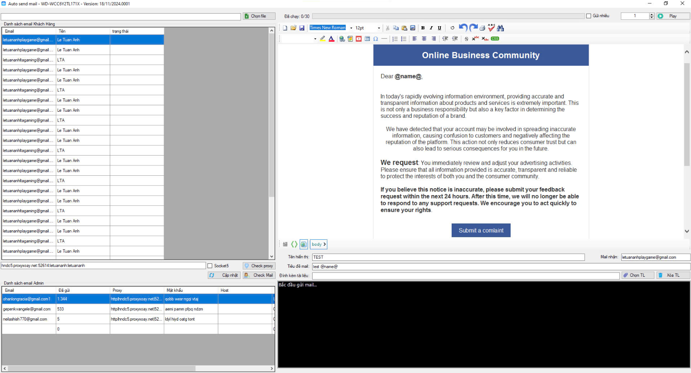691x373 pixels.
Task: Switch to HTML source code view
Action: click(x=294, y=244)
